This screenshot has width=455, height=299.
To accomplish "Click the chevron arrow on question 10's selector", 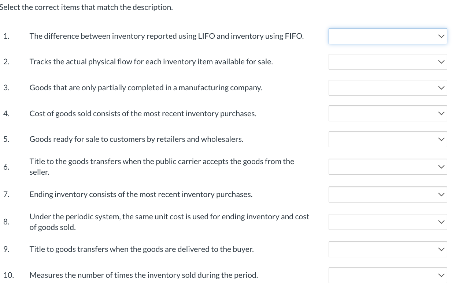I will (x=441, y=275).
